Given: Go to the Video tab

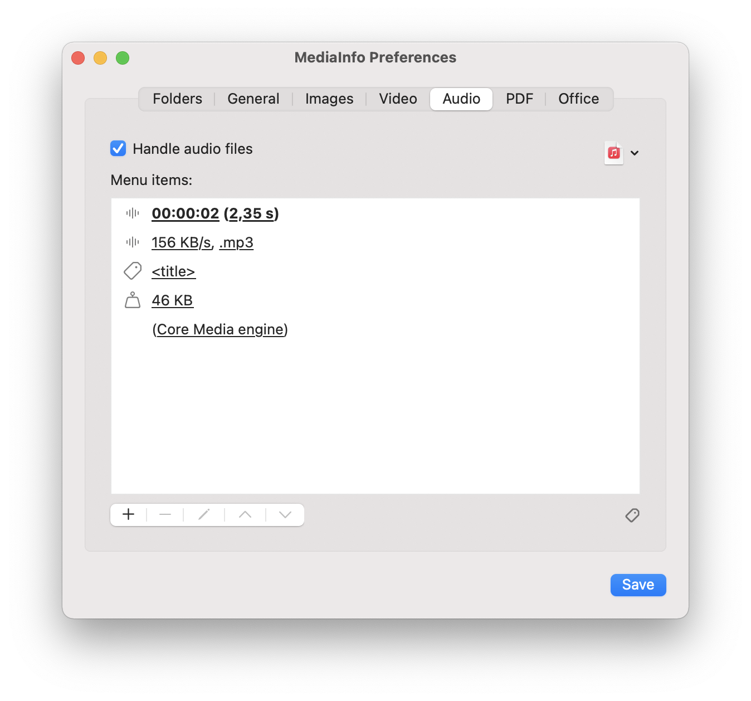Looking at the screenshot, I should (398, 99).
